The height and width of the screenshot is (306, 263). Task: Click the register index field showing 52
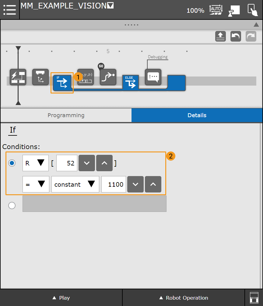coord(67,163)
